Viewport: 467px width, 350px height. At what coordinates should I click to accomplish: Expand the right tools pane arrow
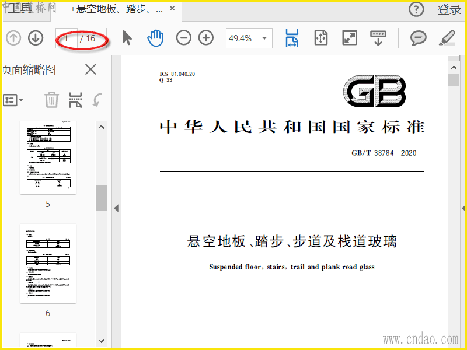(463, 208)
